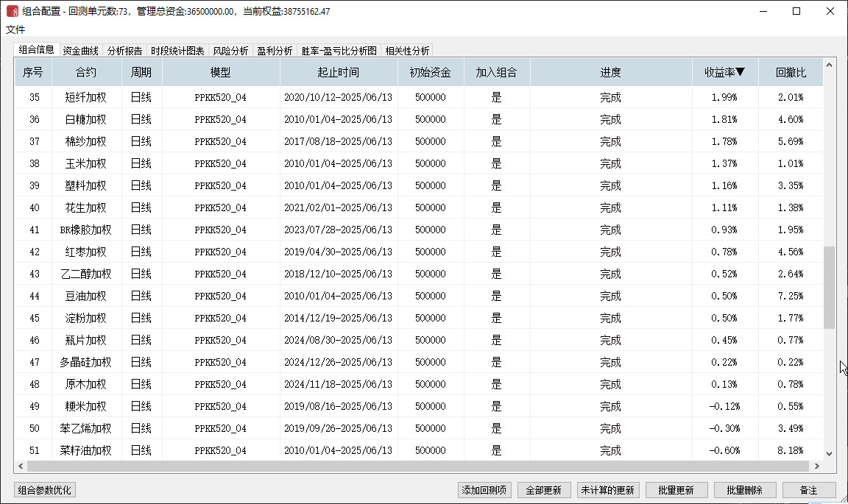Image resolution: width=848 pixels, height=504 pixels.
Task: Click the 组合参数优化 button
Action: pyautogui.click(x=45, y=490)
